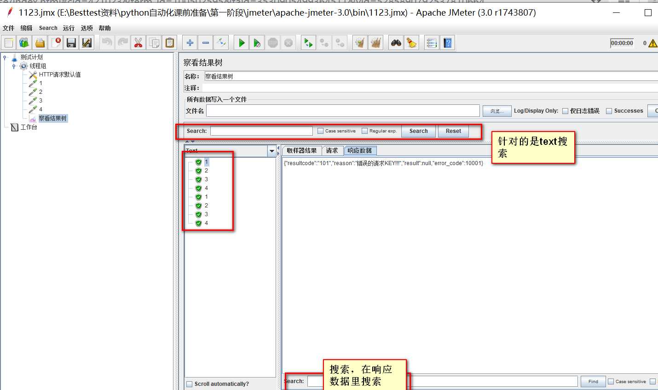Click the highlighted result entry 1
This screenshot has width=658, height=390.
point(206,162)
